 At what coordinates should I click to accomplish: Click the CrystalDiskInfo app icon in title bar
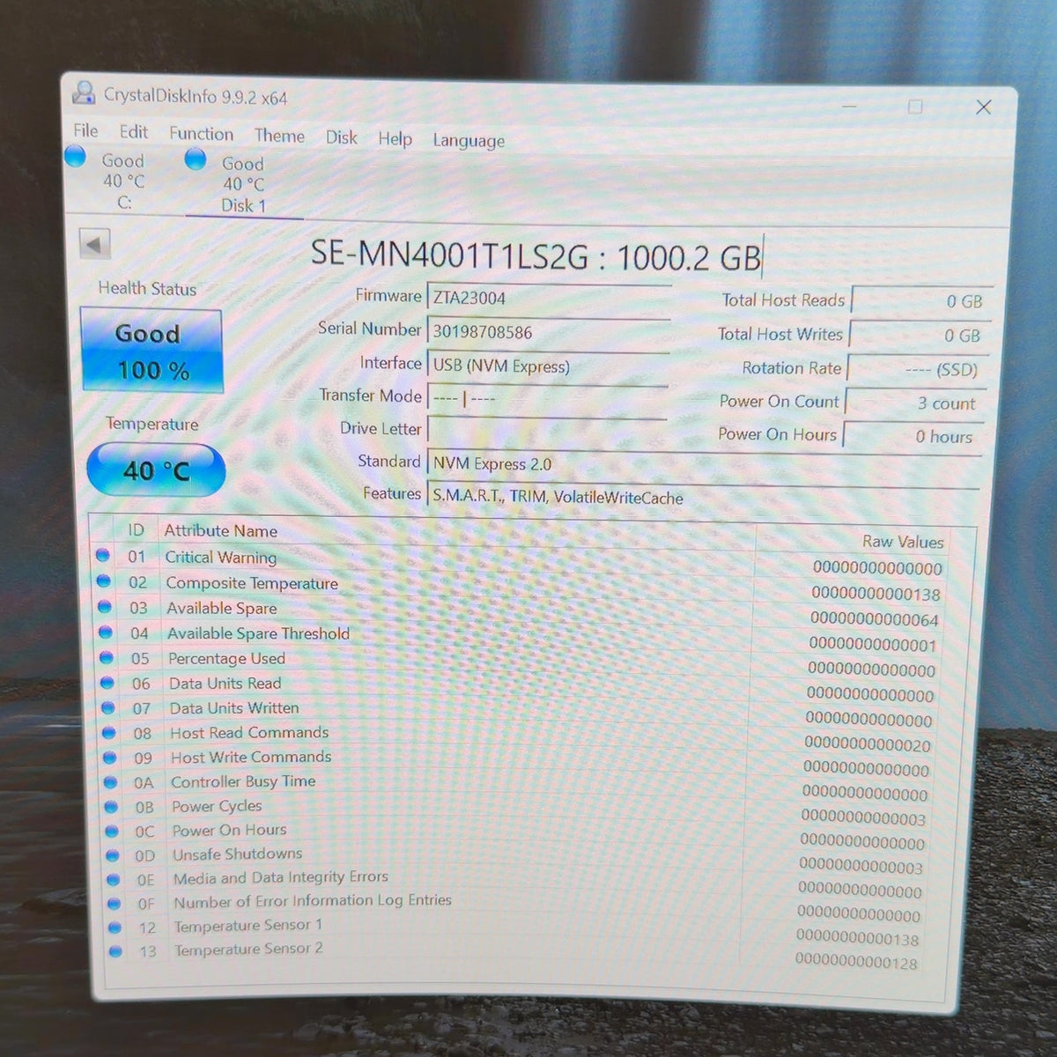pos(85,92)
